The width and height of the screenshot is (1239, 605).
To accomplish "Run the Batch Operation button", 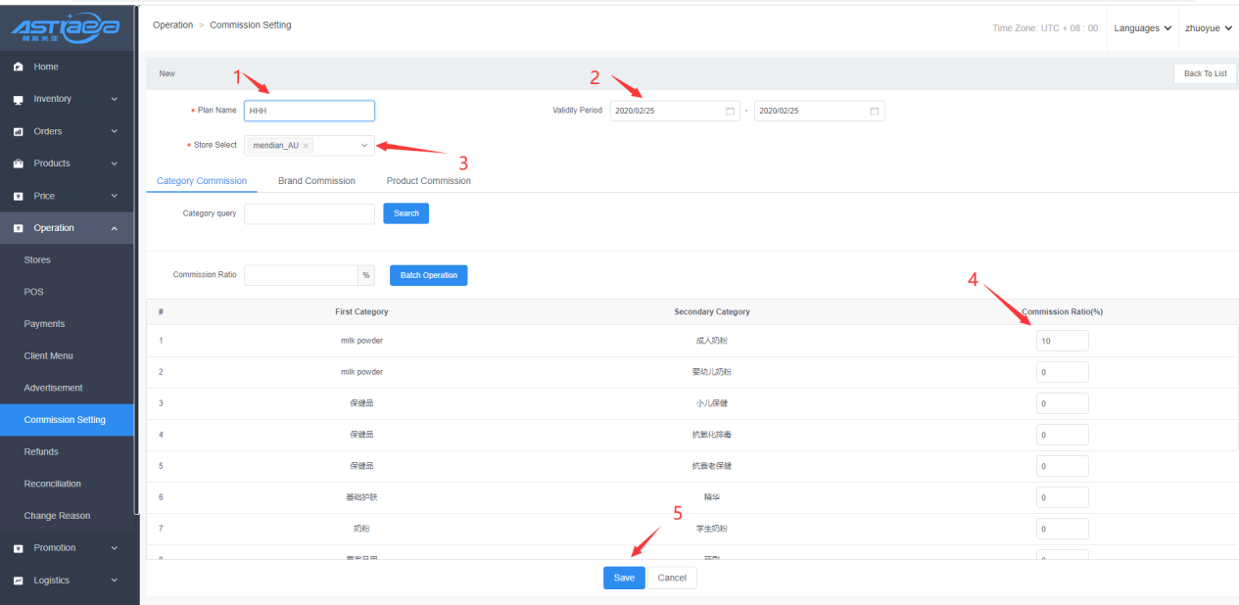I will tap(428, 275).
